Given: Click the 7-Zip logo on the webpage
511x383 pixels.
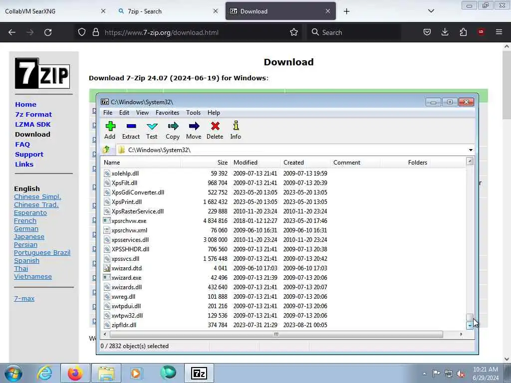Looking at the screenshot, I should [x=42, y=73].
